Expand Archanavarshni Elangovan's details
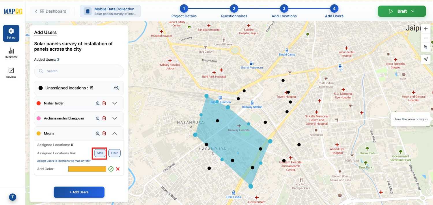The width and height of the screenshot is (433, 205). 115,118
